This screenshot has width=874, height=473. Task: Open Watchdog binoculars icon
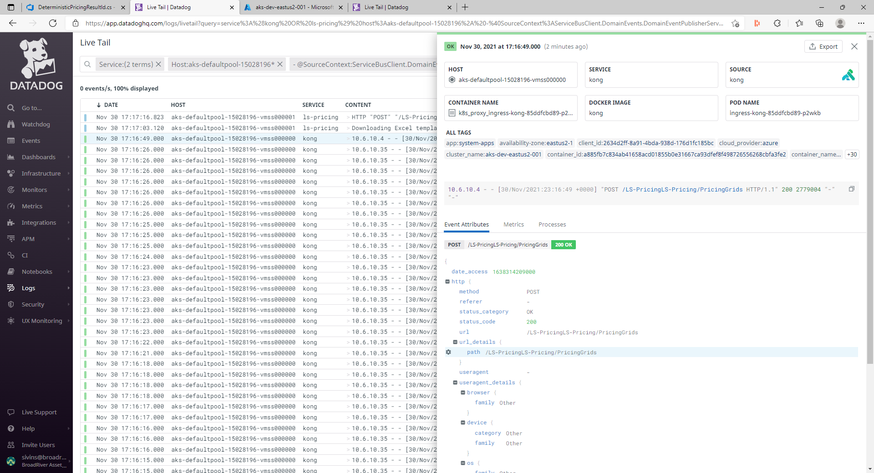[11, 124]
